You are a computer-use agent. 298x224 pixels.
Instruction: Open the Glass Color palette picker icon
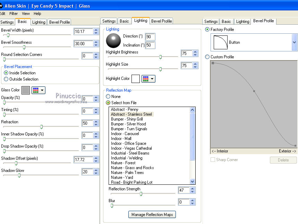[x=38, y=90]
